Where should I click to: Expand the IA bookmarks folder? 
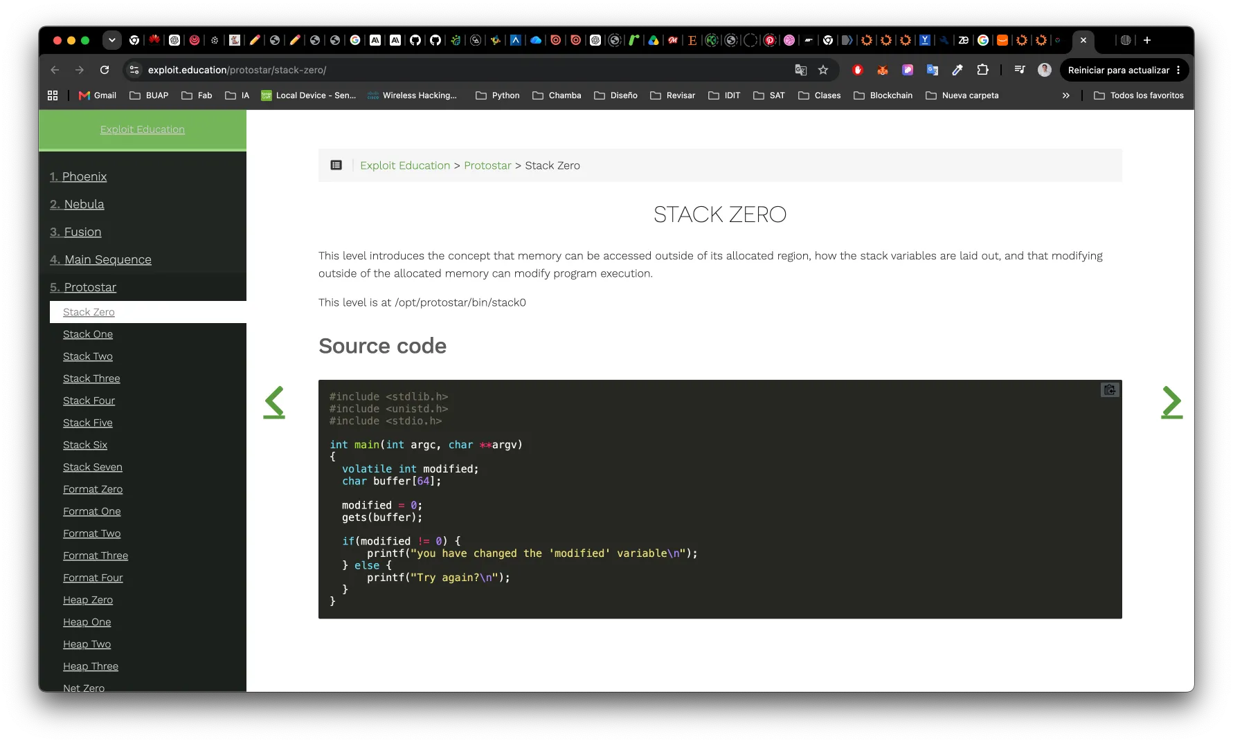tap(237, 95)
